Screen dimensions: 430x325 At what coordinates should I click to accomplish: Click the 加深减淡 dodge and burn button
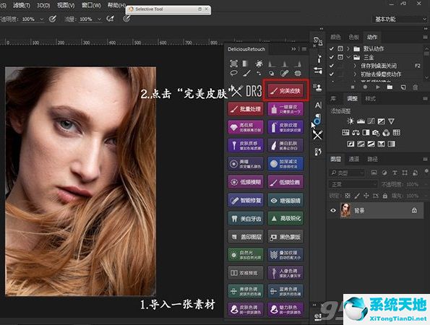(285, 164)
